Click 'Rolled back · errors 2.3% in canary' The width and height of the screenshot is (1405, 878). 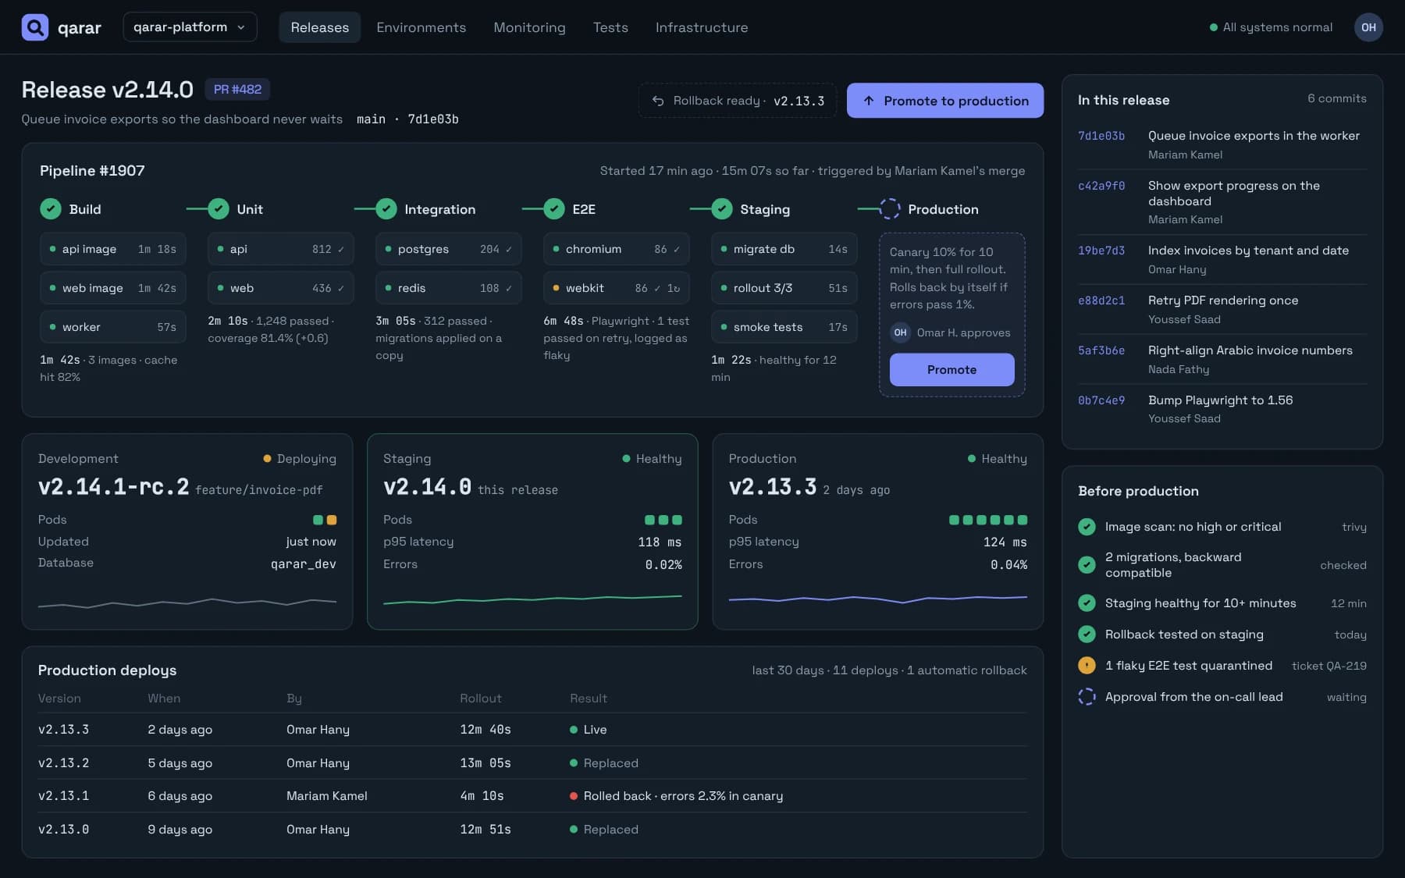[x=683, y=796]
